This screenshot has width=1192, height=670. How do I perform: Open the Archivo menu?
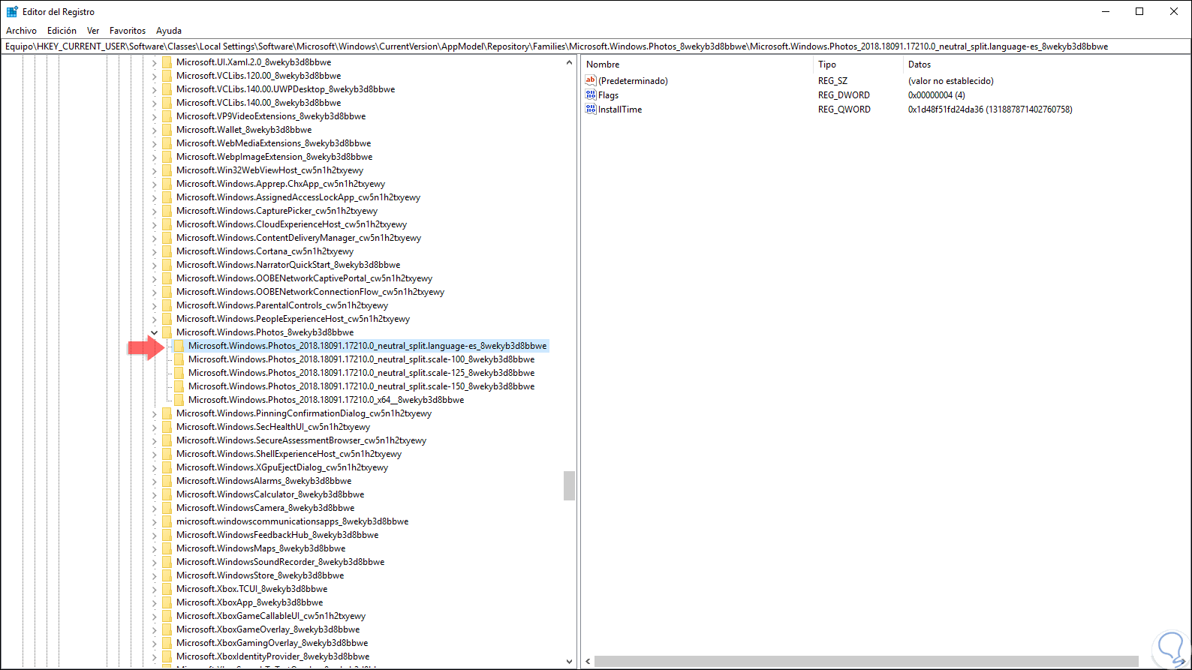click(x=21, y=31)
